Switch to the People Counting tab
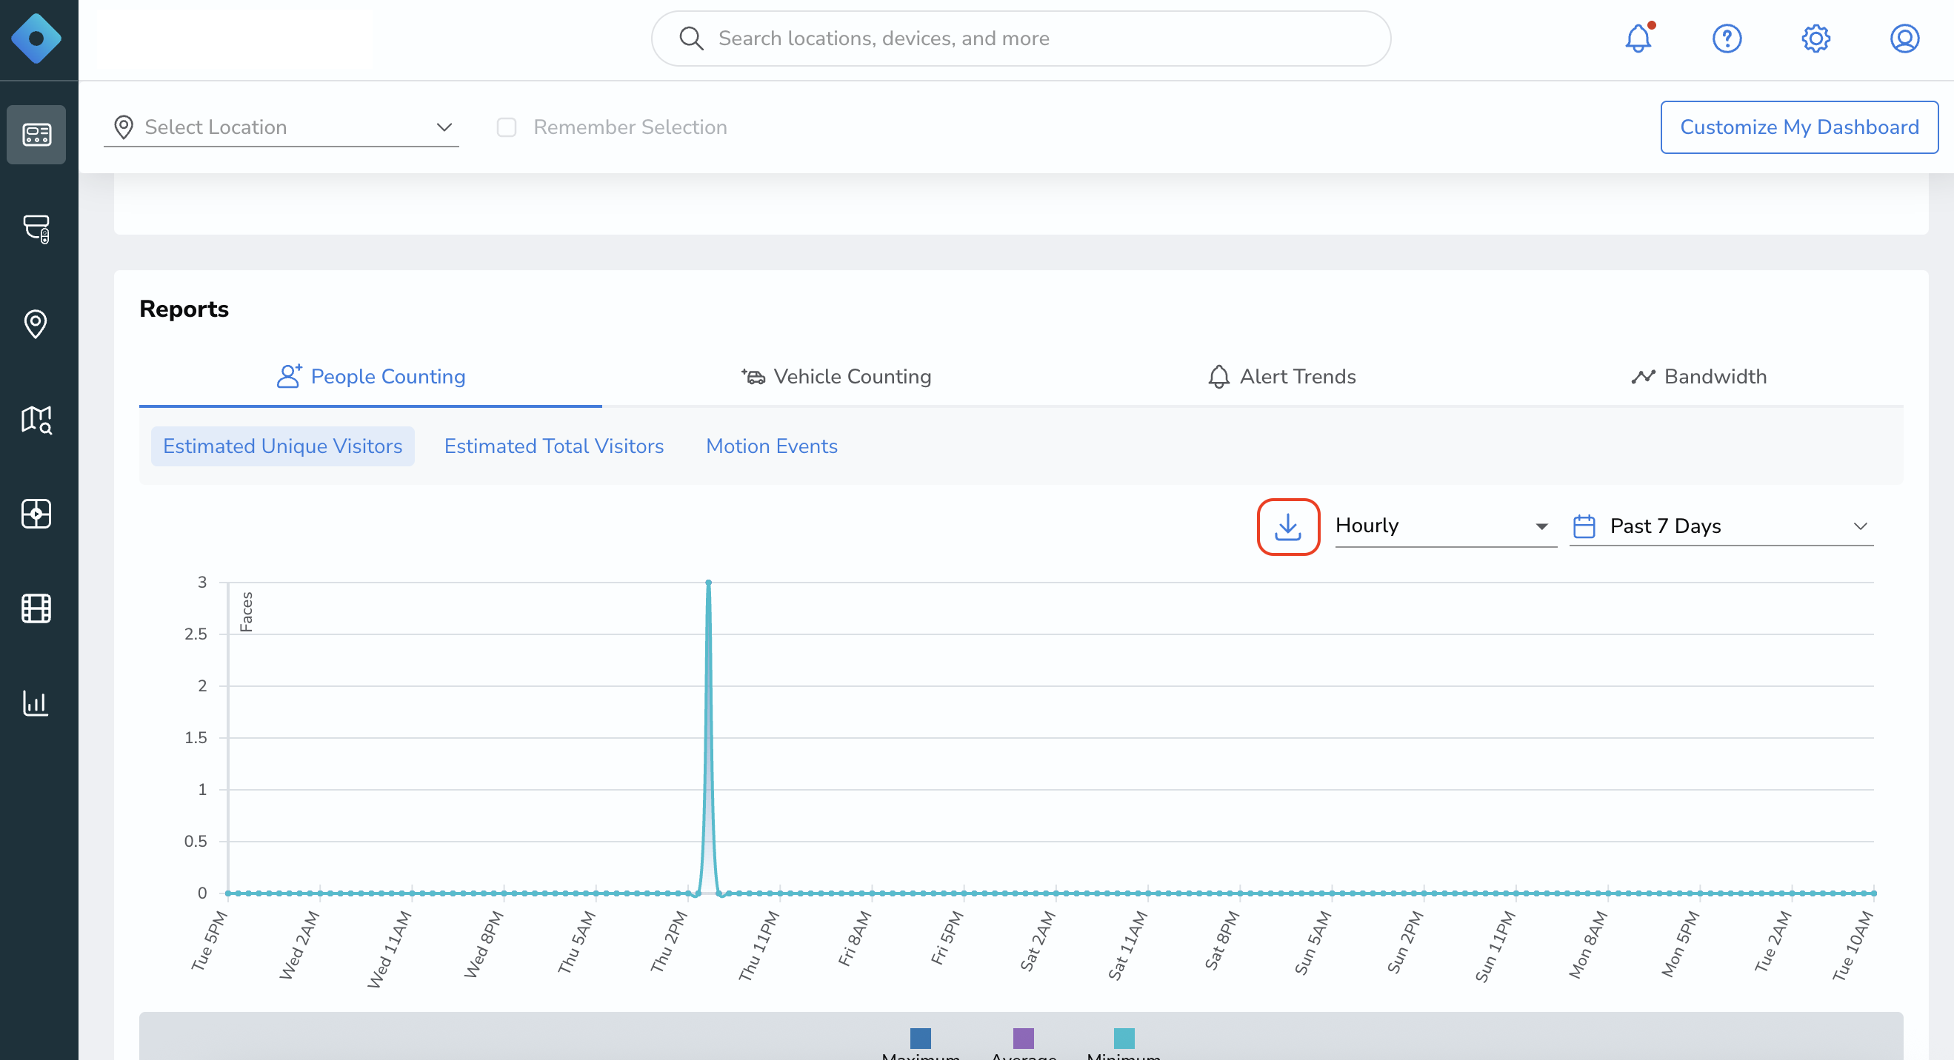Screen dimensions: 1954x1060 370,377
